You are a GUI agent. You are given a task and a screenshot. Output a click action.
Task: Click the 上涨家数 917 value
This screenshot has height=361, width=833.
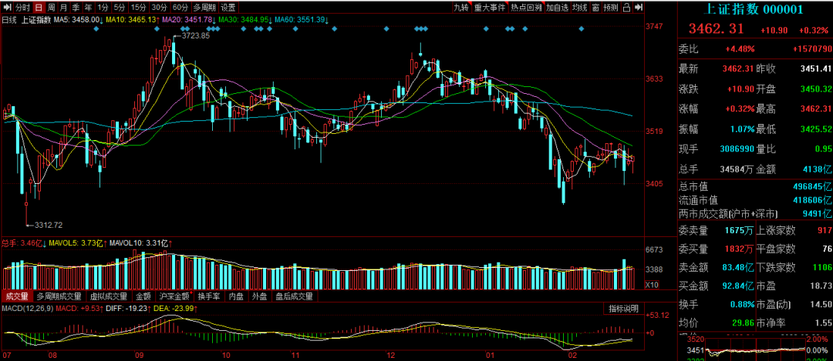pyautogui.click(x=823, y=230)
